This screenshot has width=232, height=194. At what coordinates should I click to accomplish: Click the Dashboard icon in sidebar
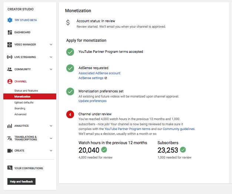click(10, 33)
